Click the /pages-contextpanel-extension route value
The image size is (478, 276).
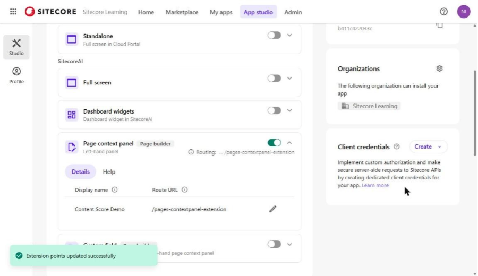click(x=189, y=209)
